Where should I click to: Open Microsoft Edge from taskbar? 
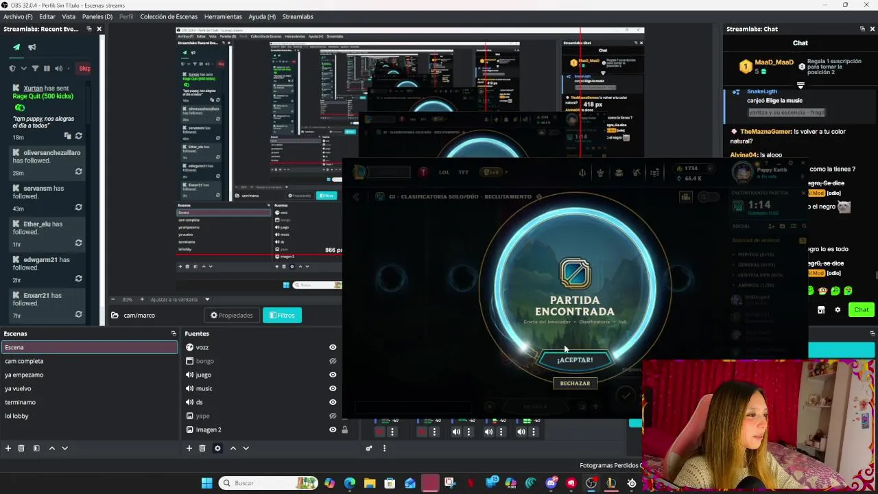350,483
